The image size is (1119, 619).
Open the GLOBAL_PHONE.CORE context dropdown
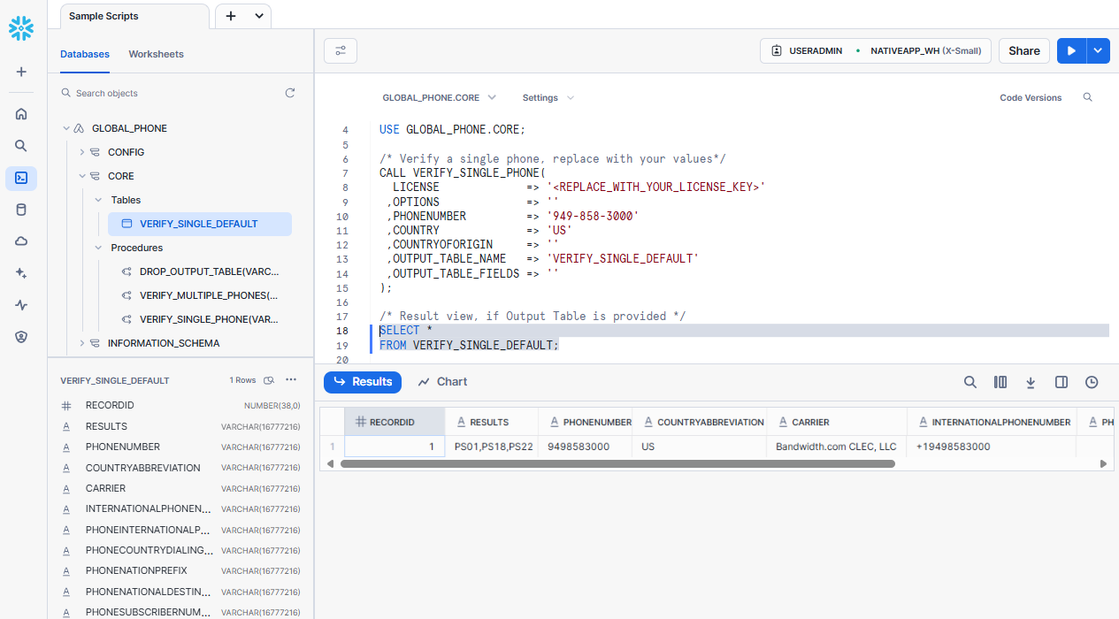coord(440,97)
